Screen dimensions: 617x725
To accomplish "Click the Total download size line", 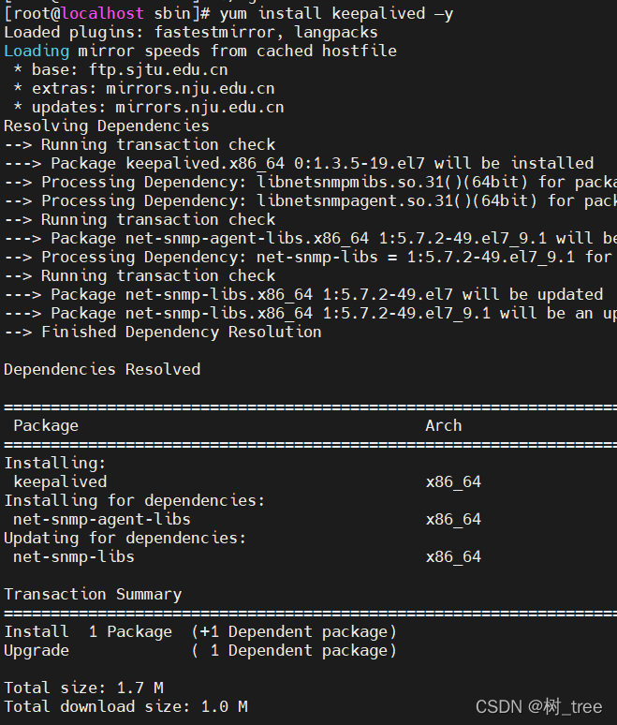I will [125, 706].
